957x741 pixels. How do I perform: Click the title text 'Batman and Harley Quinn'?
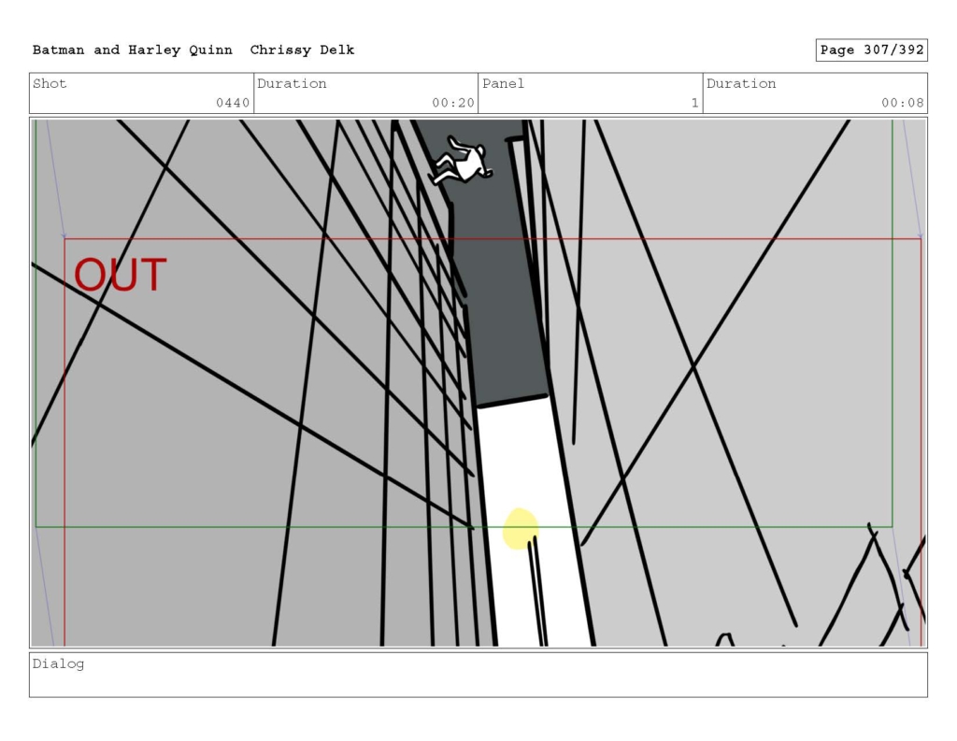pos(133,50)
